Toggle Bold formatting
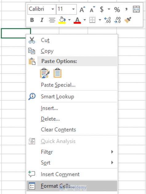The height and width of the screenshot is (194, 146). tap(32, 20)
